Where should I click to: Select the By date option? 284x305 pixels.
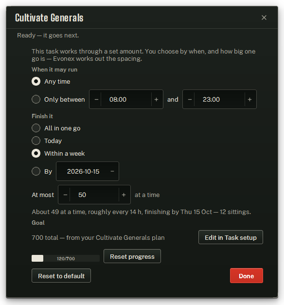pyautogui.click(x=36, y=171)
